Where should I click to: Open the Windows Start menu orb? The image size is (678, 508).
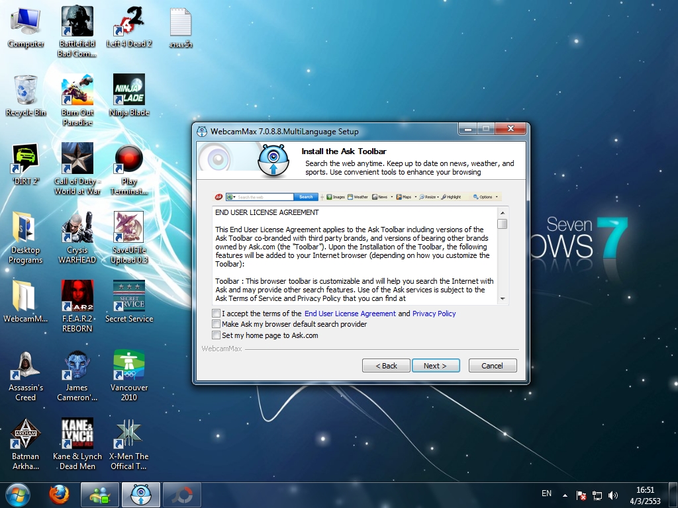click(18, 495)
